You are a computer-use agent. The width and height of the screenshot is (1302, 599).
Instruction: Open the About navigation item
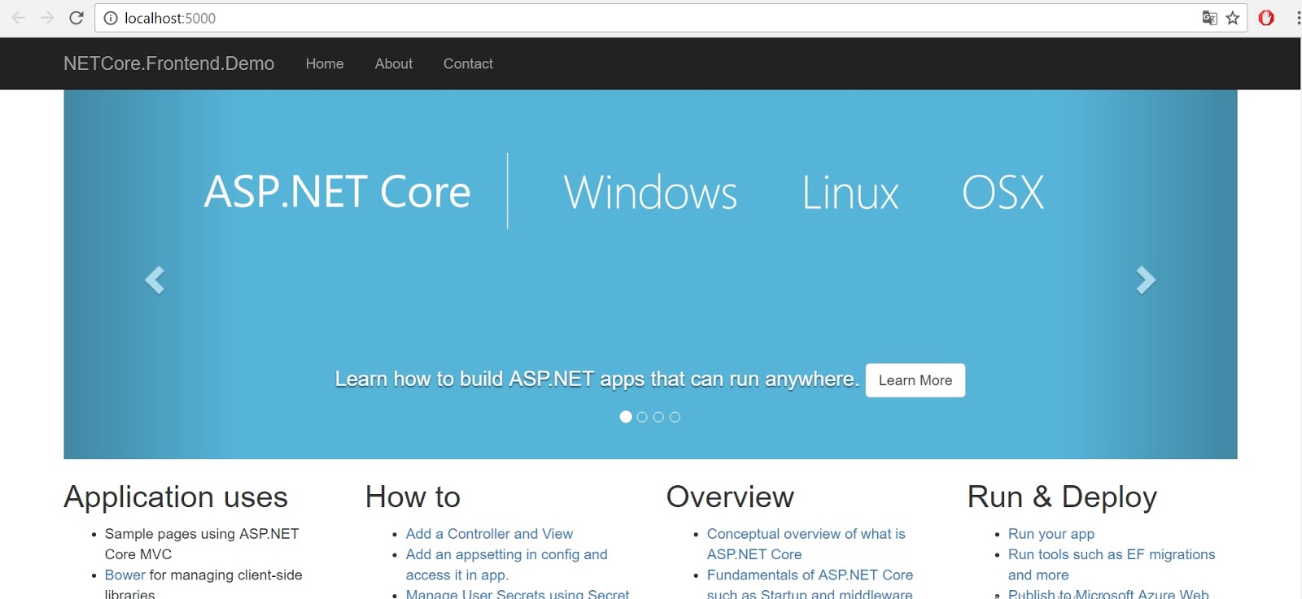(394, 63)
